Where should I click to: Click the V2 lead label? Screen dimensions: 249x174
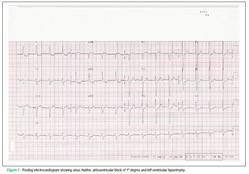click(143, 69)
